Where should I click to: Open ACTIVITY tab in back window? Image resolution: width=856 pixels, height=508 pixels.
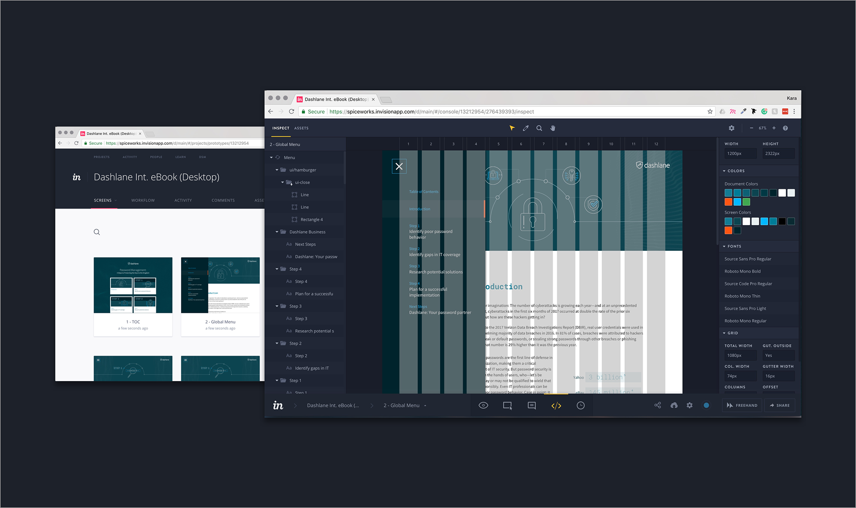[x=183, y=201]
